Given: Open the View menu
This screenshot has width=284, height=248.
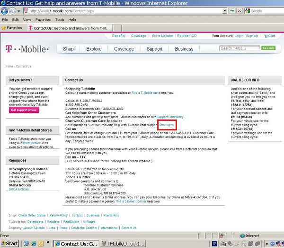Looking at the screenshot, I should 27,19.
